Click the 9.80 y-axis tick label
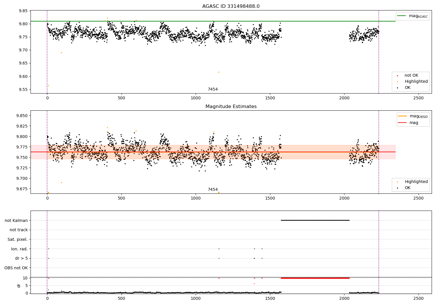436x305 pixels. (x=23, y=24)
